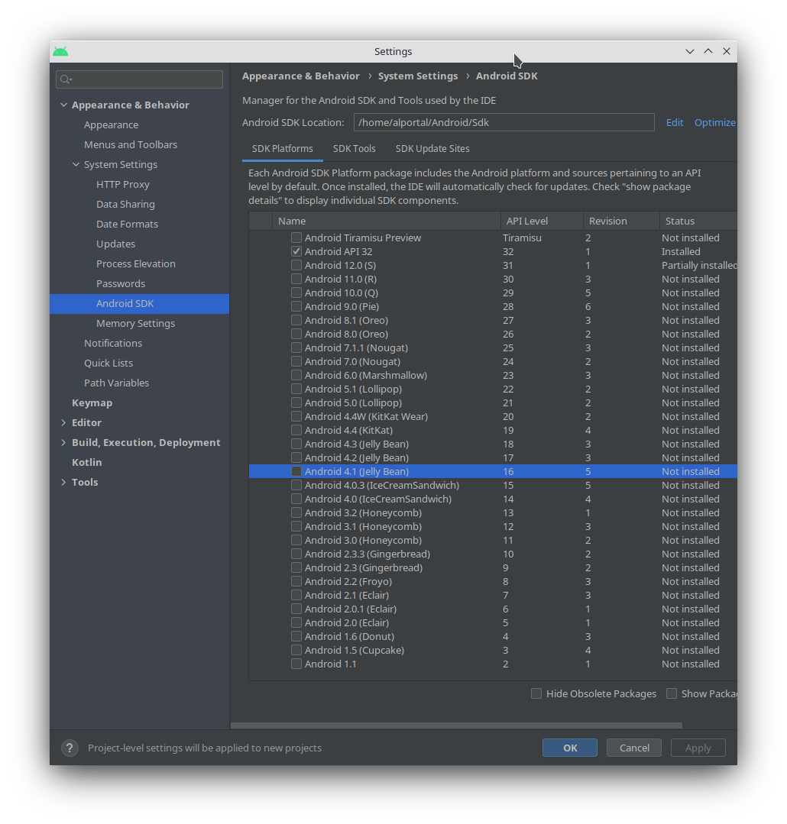Select Android SDK in the sidebar
The height and width of the screenshot is (824, 787).
click(139, 304)
